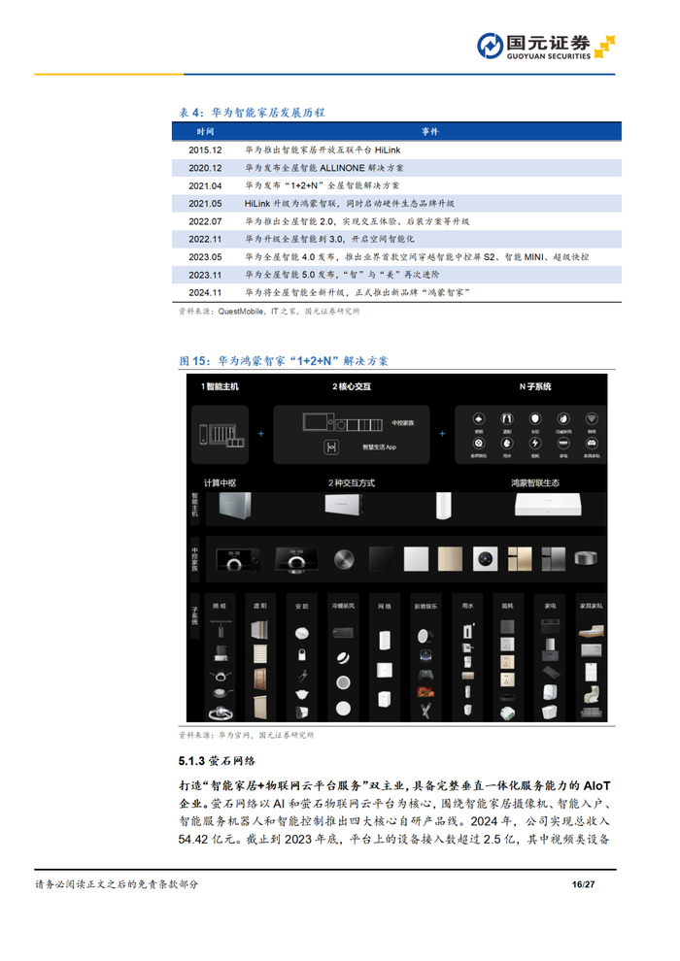Viewport: 680px width, 961px height.
Task: Click the 冷暖新风 column heading in 子系统 section
Action: 343,606
